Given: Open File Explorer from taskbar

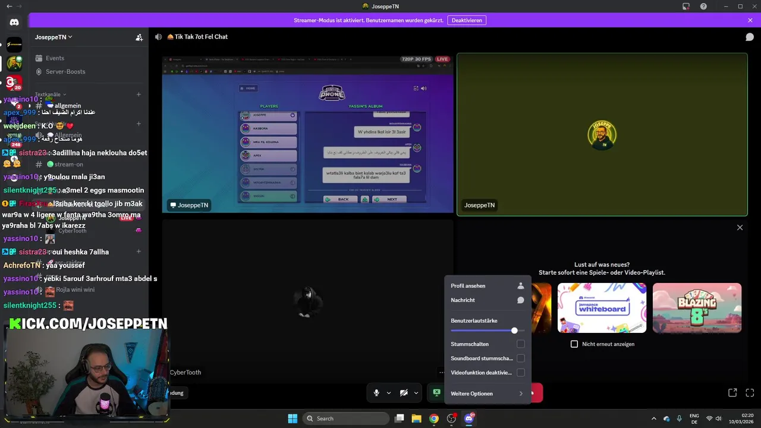Looking at the screenshot, I should (417, 418).
